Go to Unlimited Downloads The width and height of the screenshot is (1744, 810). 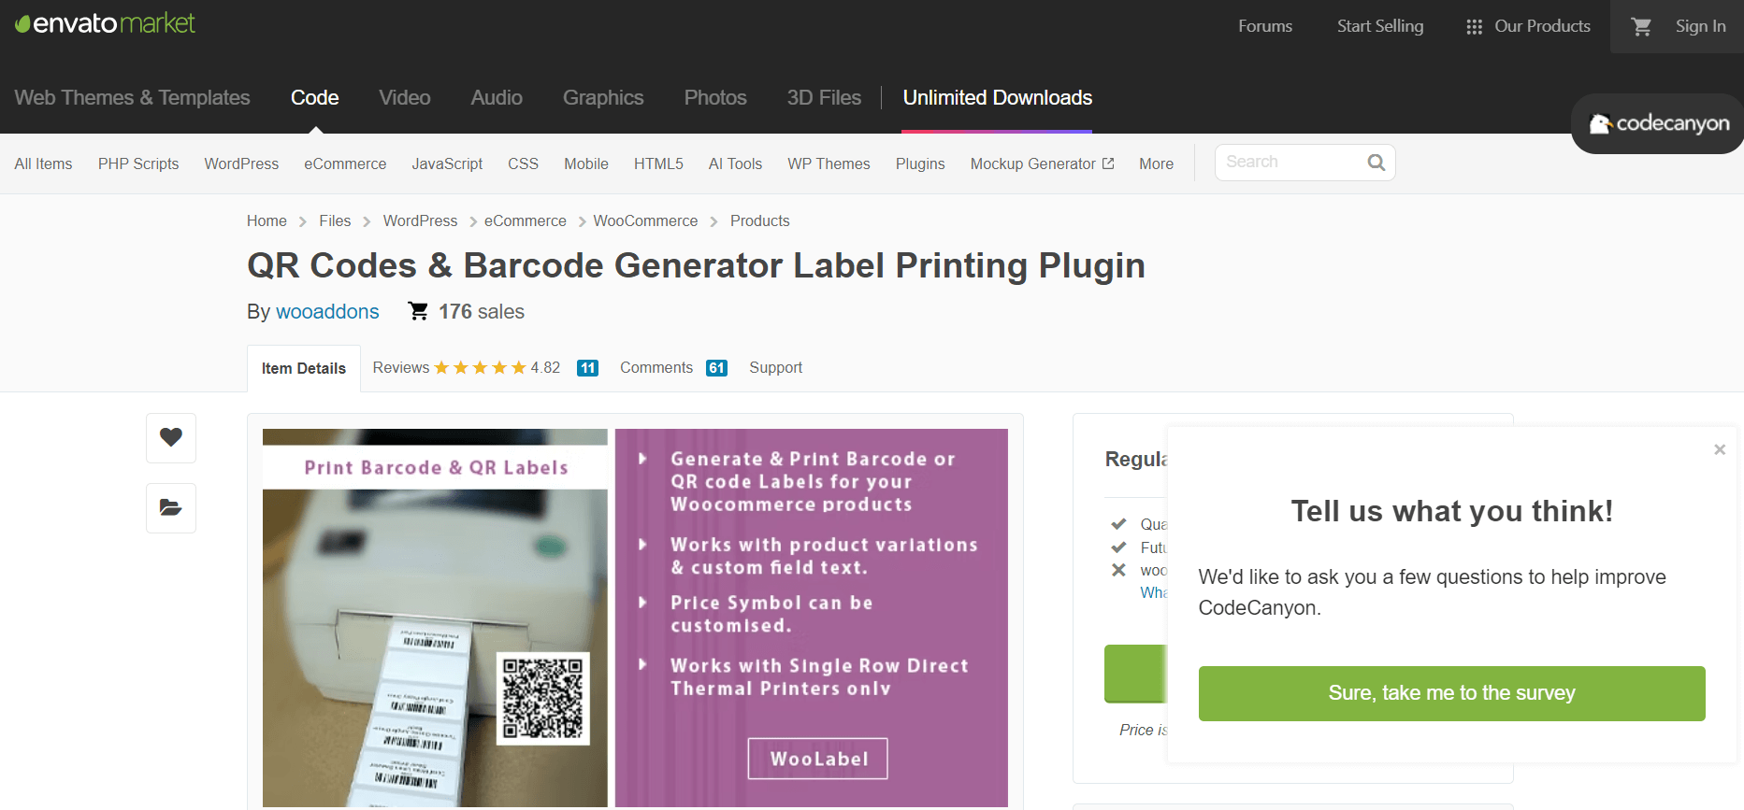[997, 98]
